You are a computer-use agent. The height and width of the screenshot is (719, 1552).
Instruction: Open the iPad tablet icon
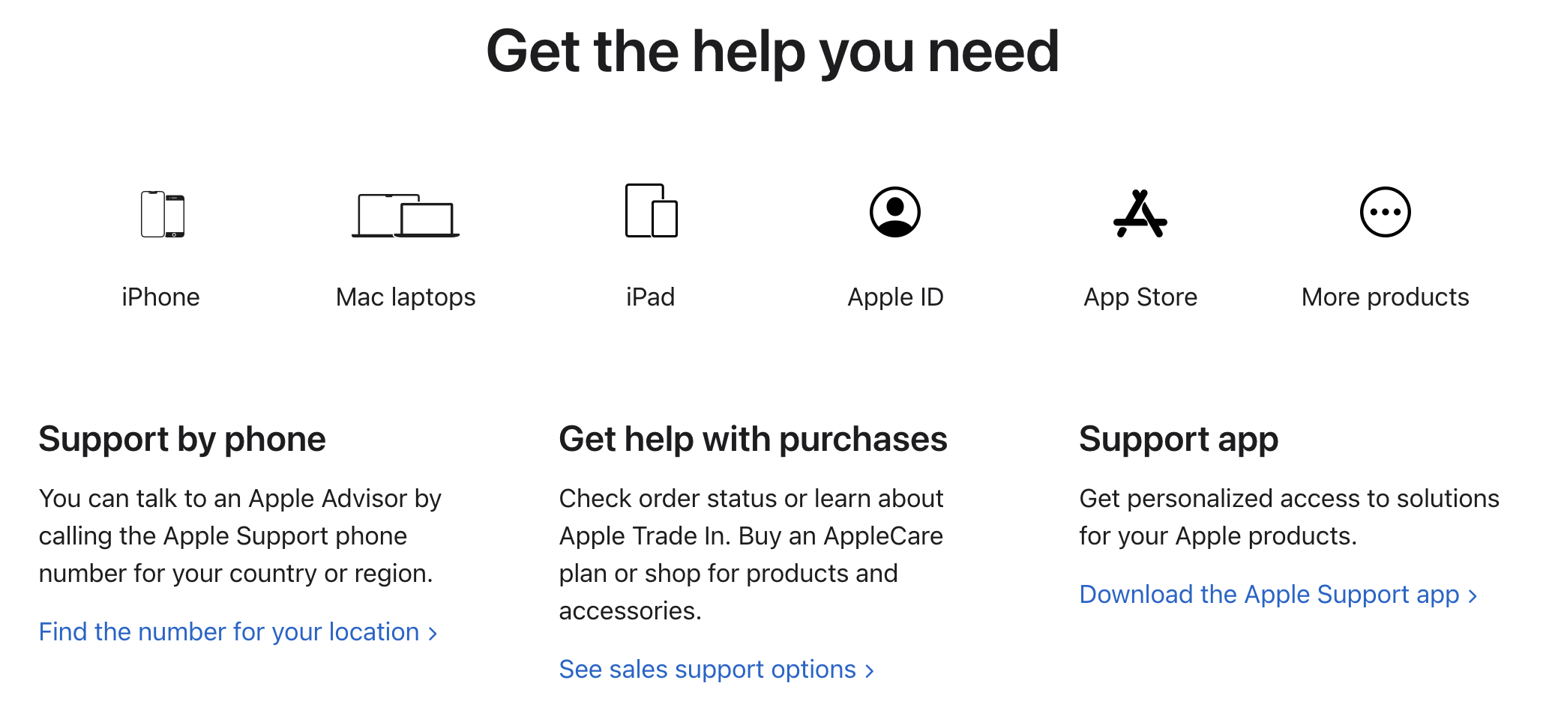pyautogui.click(x=651, y=210)
